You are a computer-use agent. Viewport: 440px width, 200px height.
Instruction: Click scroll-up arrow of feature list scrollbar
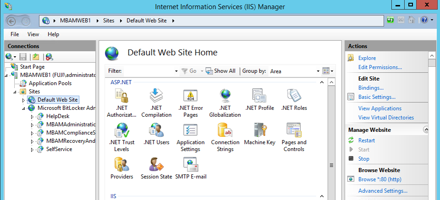click(331, 82)
